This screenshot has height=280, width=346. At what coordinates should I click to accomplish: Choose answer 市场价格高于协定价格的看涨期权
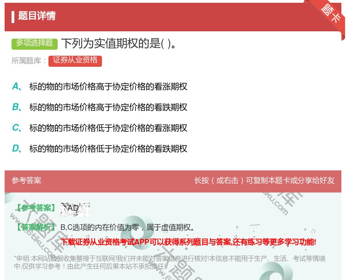click(108, 87)
